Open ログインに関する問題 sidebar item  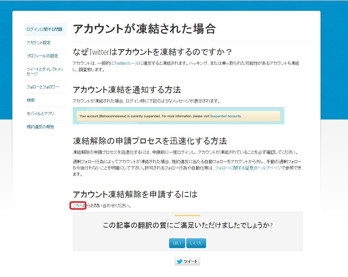click(46, 29)
